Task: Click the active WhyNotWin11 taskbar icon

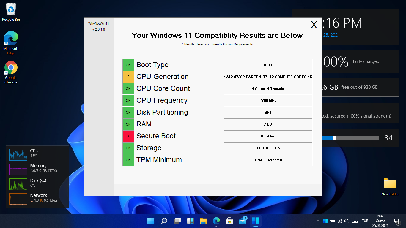Action: click(256, 221)
